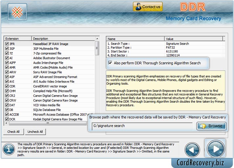Toggle the DAT extension checkbox
The image size is (234, 168).
7,105
